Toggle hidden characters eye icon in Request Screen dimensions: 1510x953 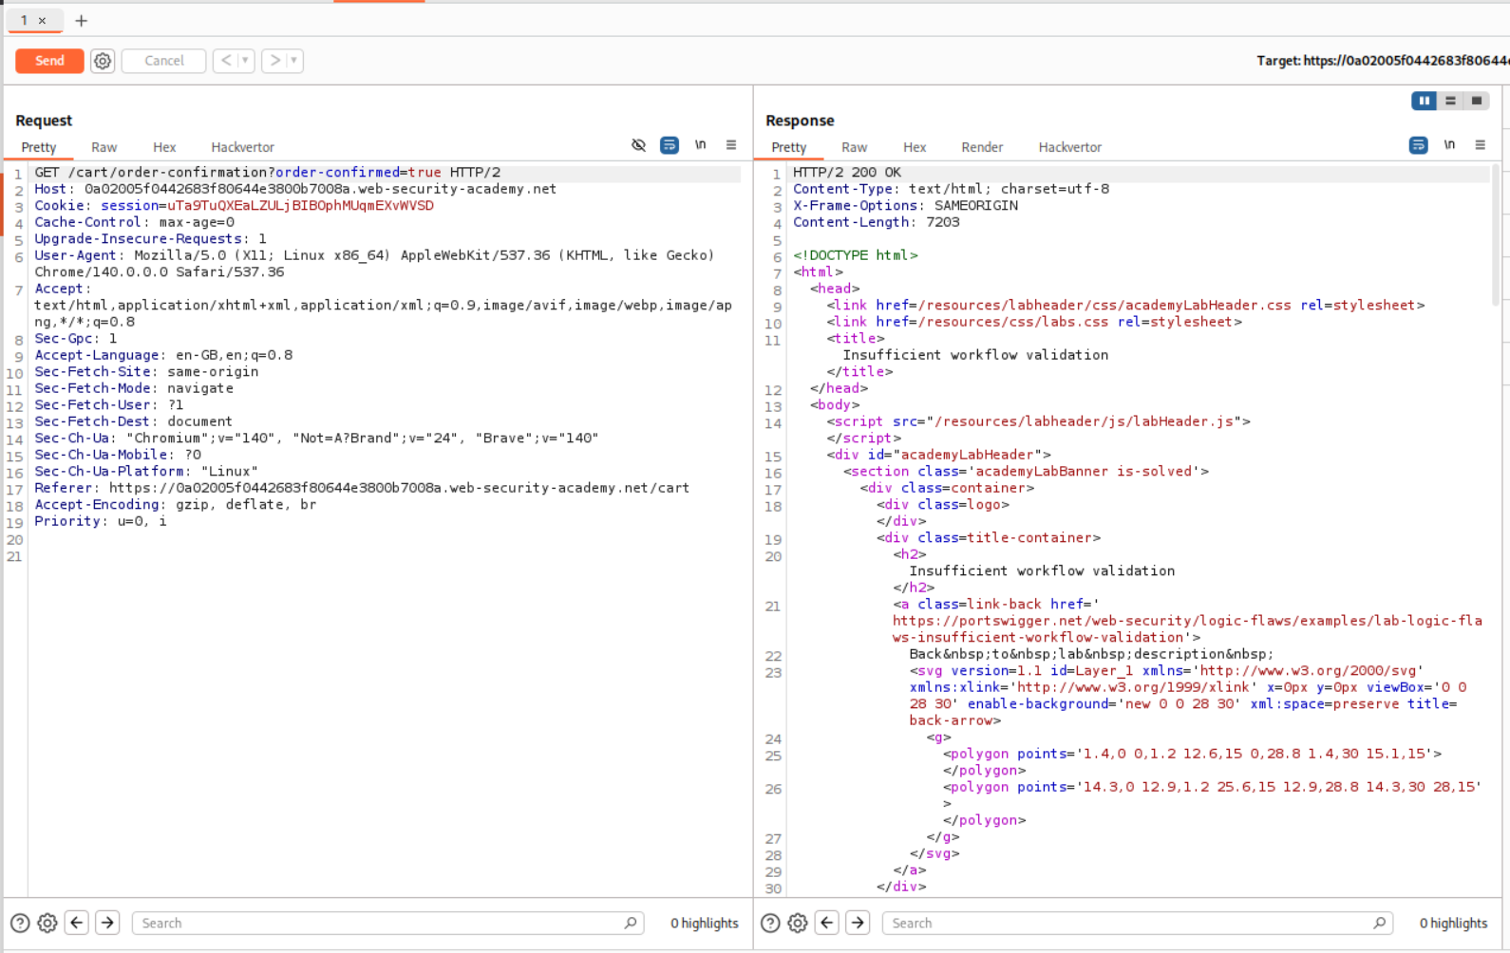tap(638, 145)
